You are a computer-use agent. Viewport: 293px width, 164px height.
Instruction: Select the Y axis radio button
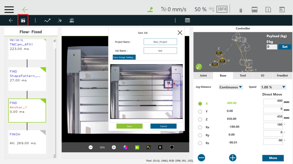tap(200, 111)
